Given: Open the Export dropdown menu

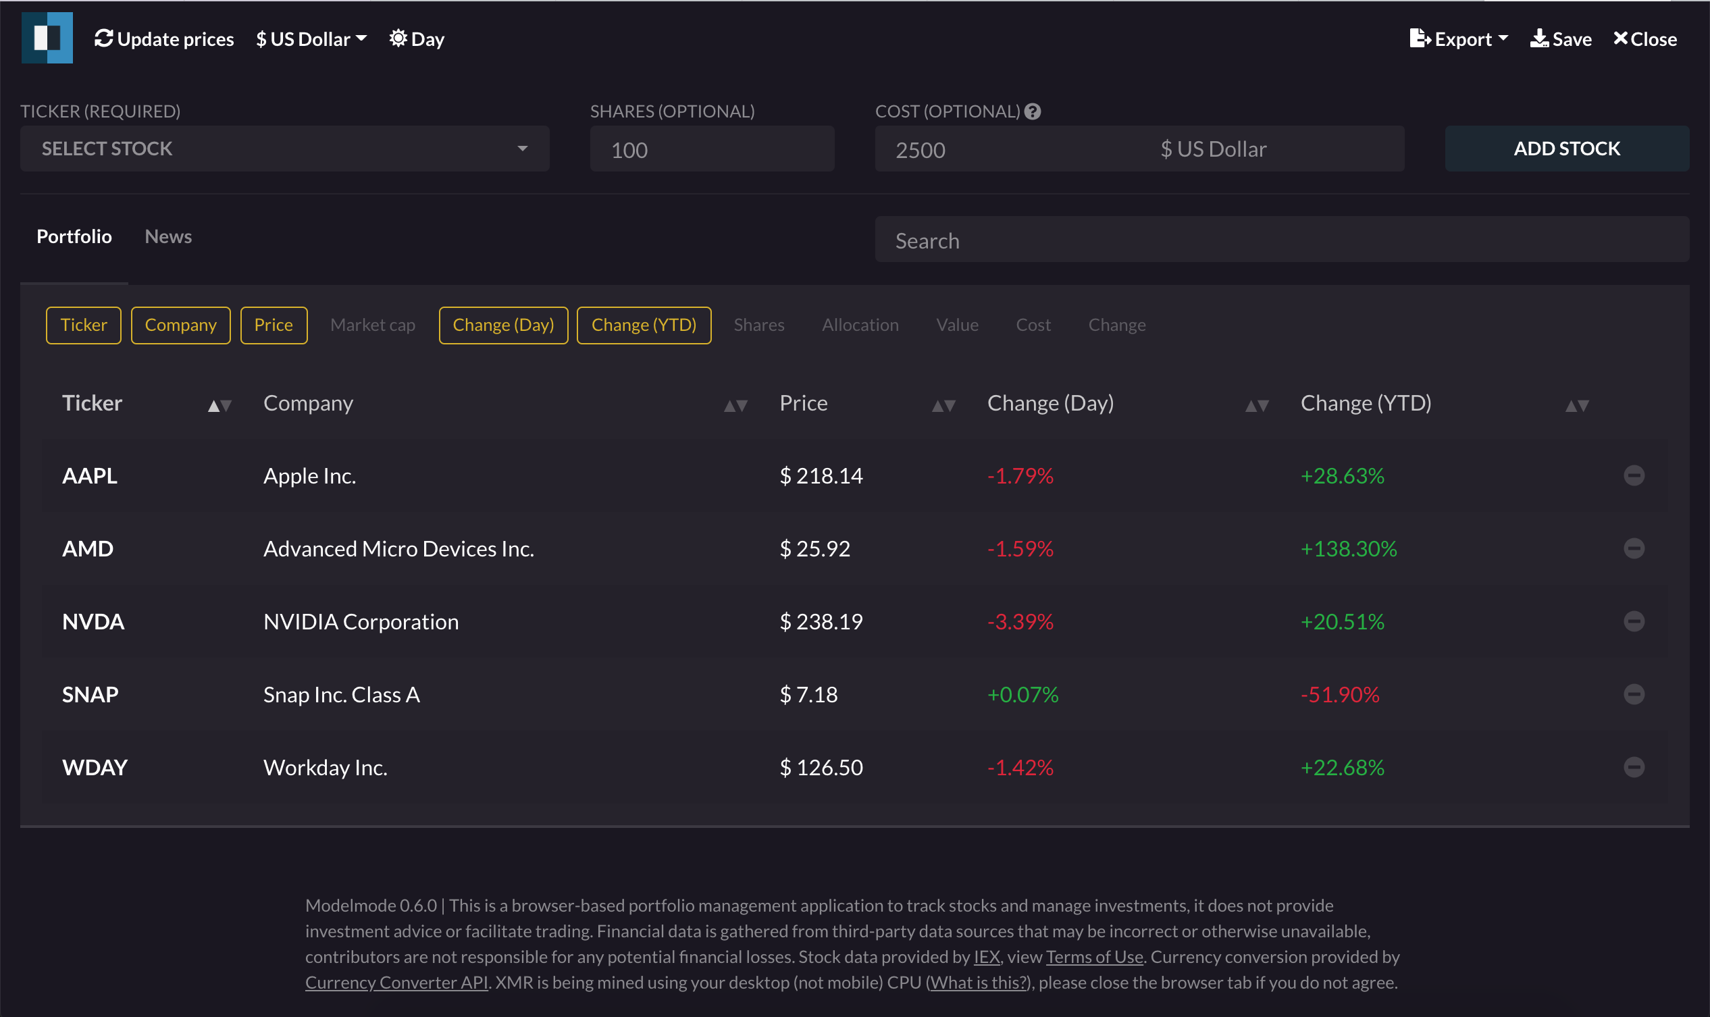Looking at the screenshot, I should point(1458,39).
